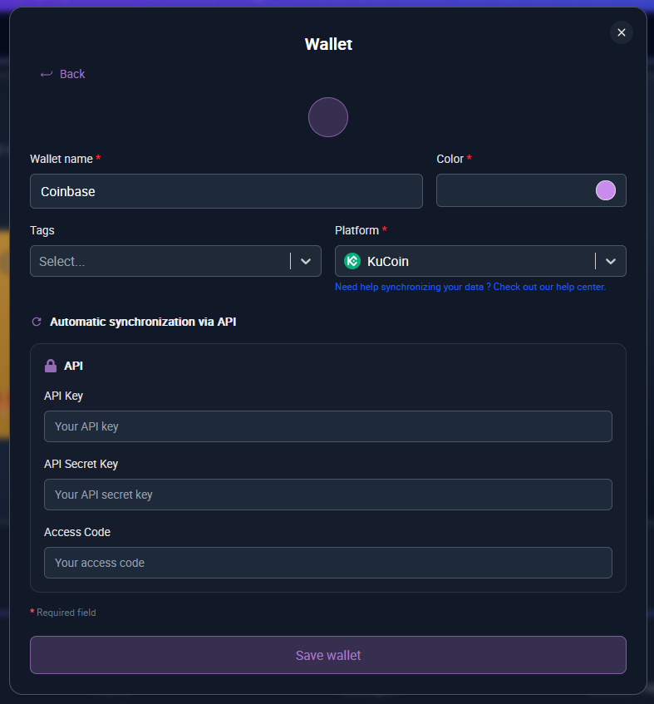The image size is (654, 704).
Task: Open the Tags select field
Action: pyautogui.click(x=158, y=261)
